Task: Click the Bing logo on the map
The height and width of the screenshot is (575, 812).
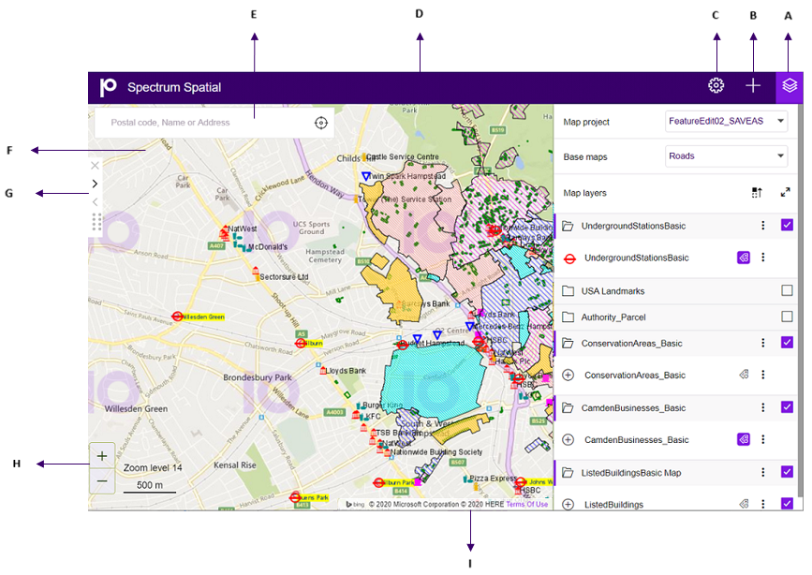Action: pyautogui.click(x=355, y=504)
